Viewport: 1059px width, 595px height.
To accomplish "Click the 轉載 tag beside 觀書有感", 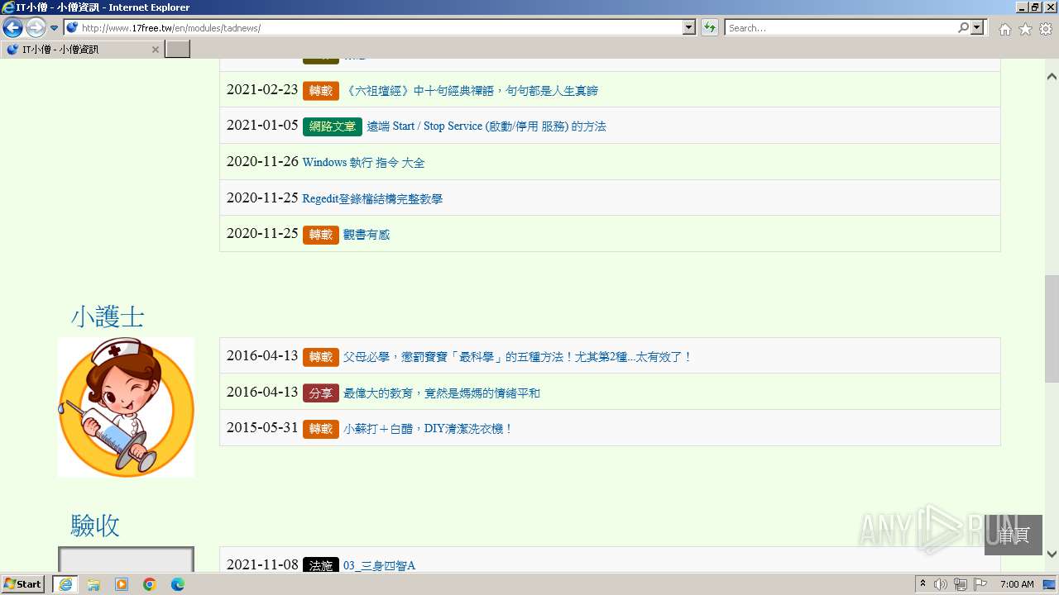I will coord(321,235).
